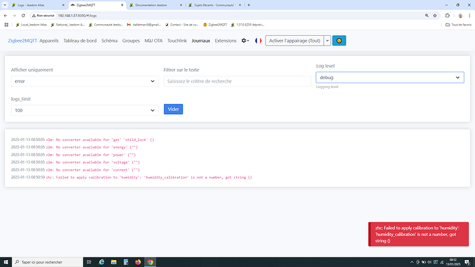Bookmark page with the star icon

(x=435, y=15)
